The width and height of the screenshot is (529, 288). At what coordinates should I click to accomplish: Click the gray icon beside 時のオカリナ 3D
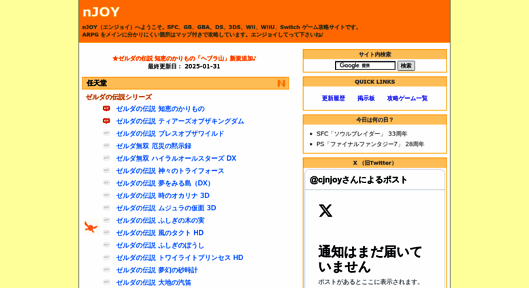106,195
